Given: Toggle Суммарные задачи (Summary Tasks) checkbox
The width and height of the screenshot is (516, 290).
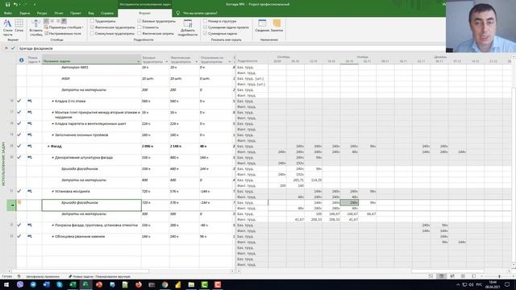Looking at the screenshot, I should (205, 33).
